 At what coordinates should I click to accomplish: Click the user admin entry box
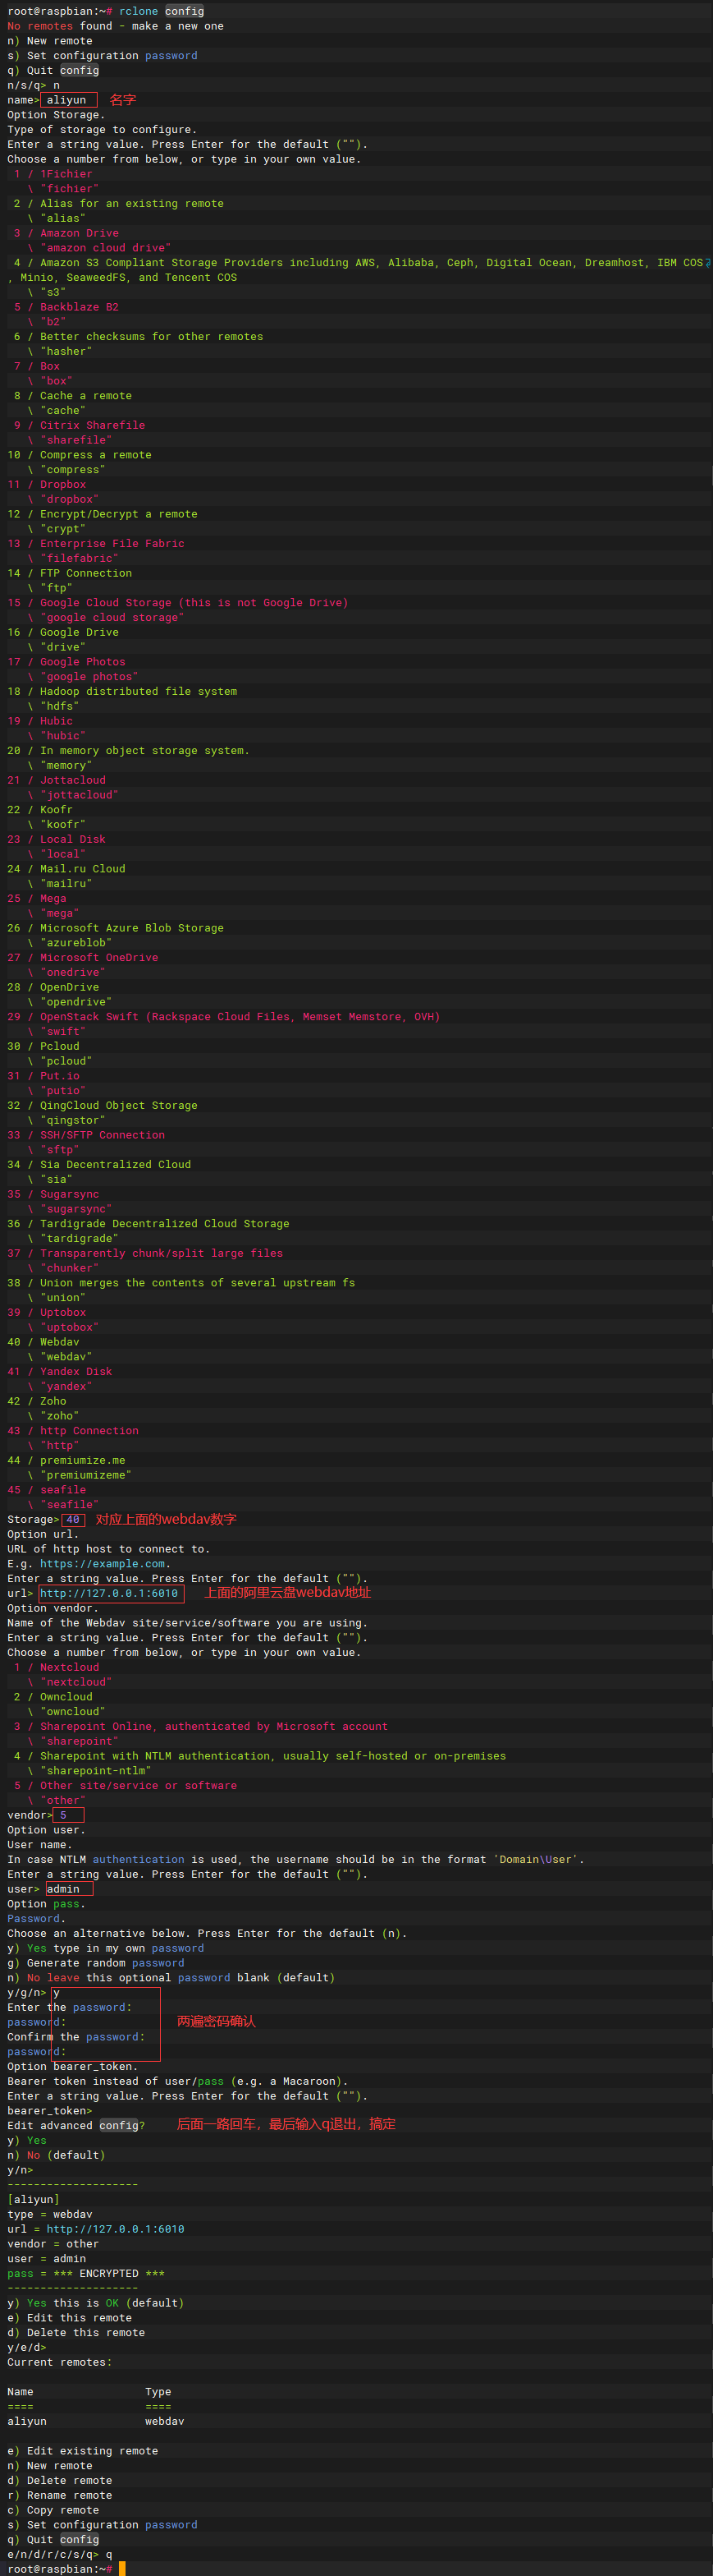point(68,1889)
